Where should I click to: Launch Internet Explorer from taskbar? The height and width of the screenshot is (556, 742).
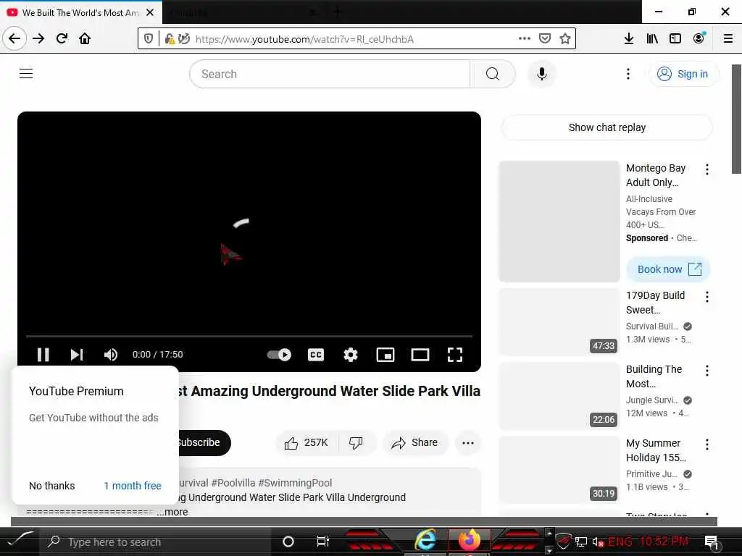click(x=425, y=540)
